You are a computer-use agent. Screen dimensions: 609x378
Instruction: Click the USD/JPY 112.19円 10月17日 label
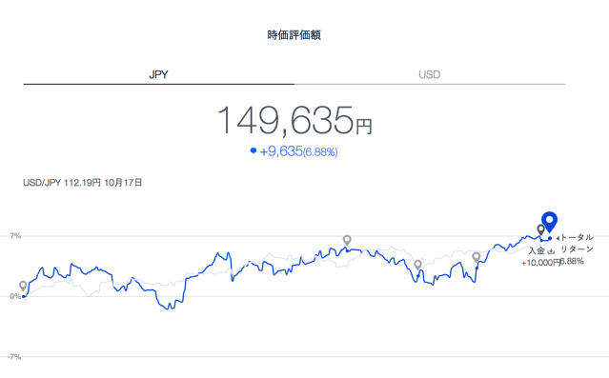click(82, 183)
